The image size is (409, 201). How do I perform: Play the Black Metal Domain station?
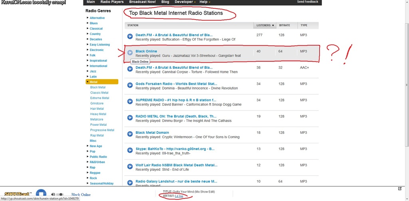pyautogui.click(x=130, y=134)
